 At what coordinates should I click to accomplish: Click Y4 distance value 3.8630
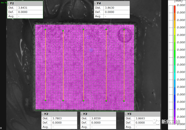(x=110, y=8)
